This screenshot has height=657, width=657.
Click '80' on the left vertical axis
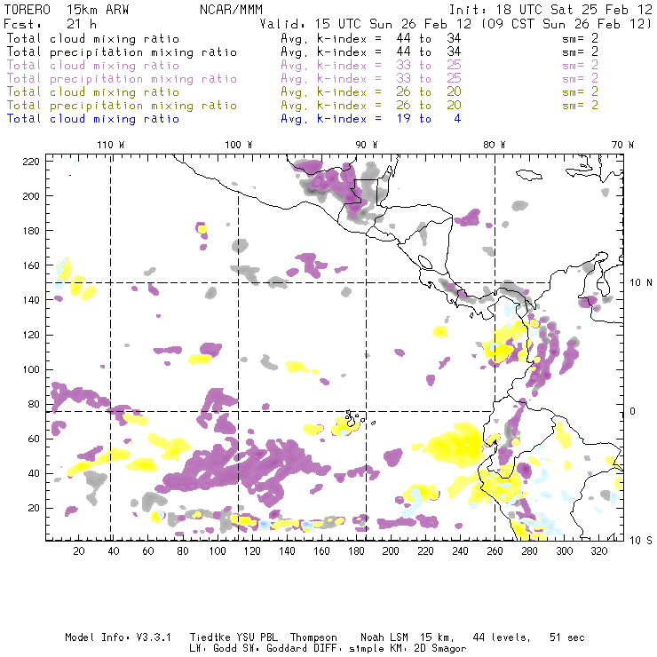pyautogui.click(x=34, y=404)
